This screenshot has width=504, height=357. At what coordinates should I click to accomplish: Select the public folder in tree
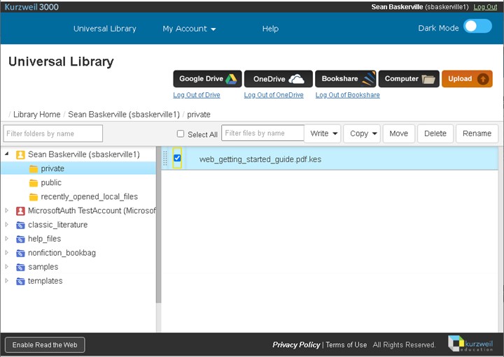pyautogui.click(x=51, y=182)
